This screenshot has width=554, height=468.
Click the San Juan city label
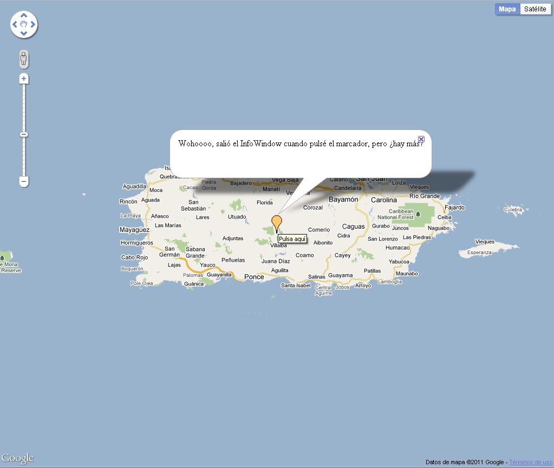point(371,178)
